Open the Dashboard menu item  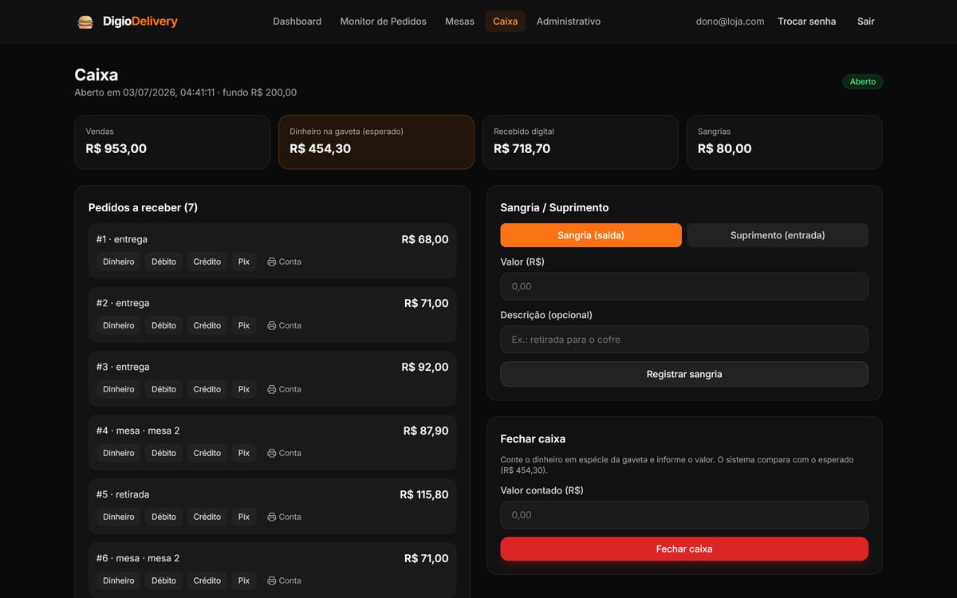tap(297, 22)
